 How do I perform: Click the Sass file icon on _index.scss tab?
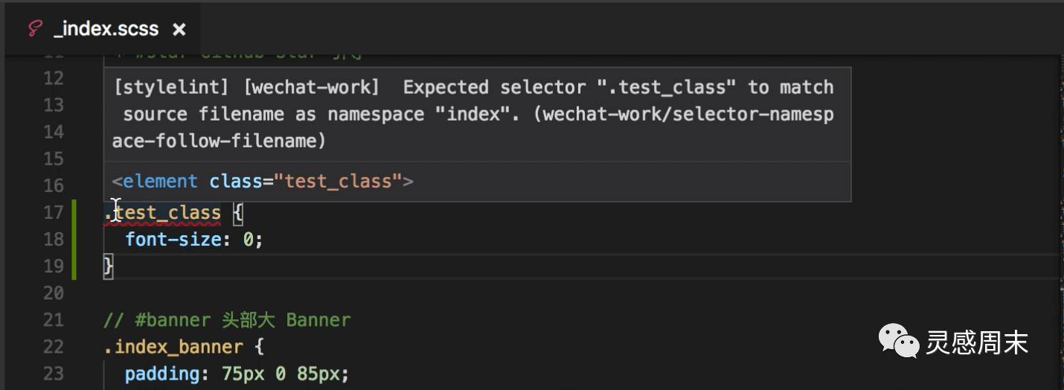pyautogui.click(x=34, y=29)
